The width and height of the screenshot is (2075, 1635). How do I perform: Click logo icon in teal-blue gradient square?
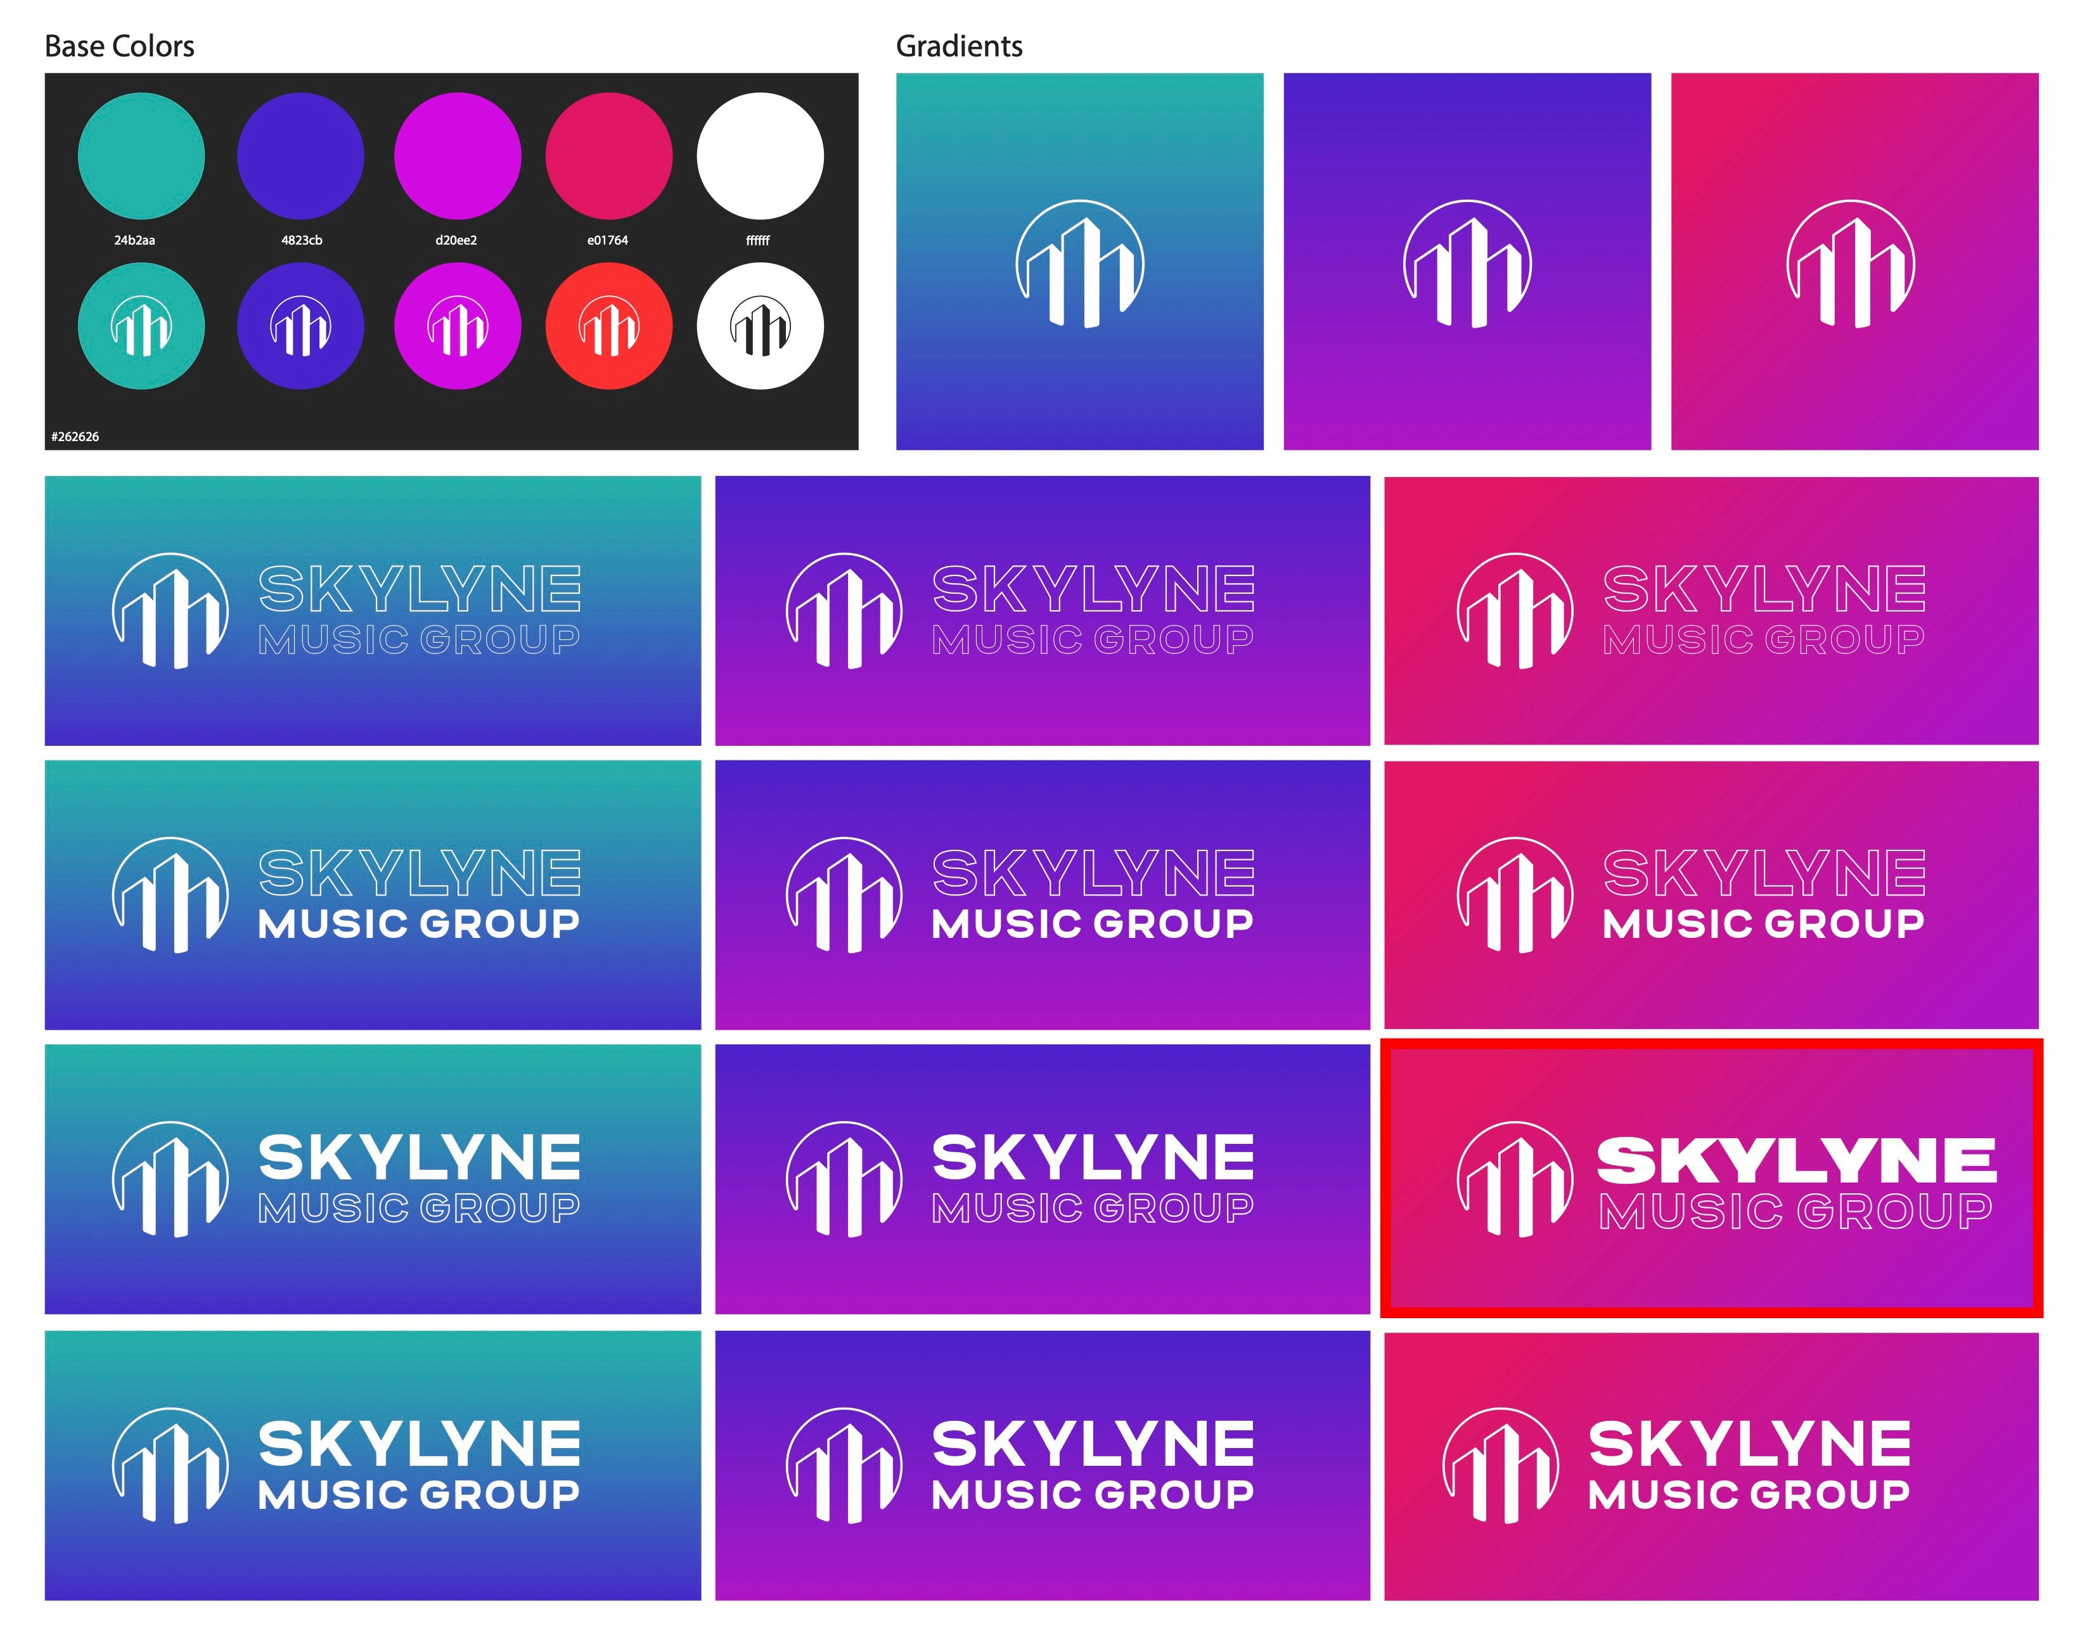point(1079,264)
